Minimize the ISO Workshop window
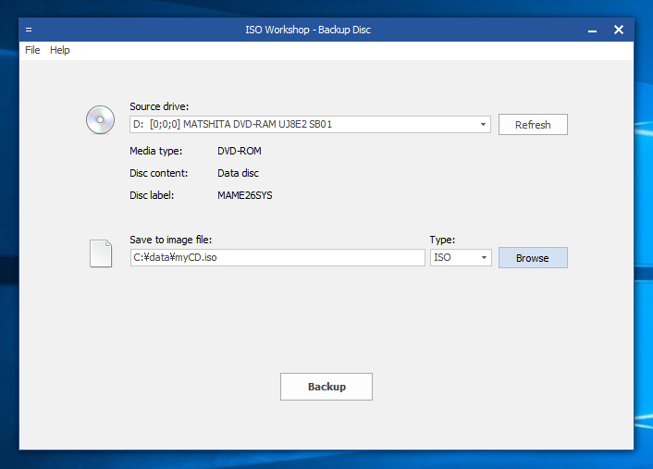 [592, 30]
